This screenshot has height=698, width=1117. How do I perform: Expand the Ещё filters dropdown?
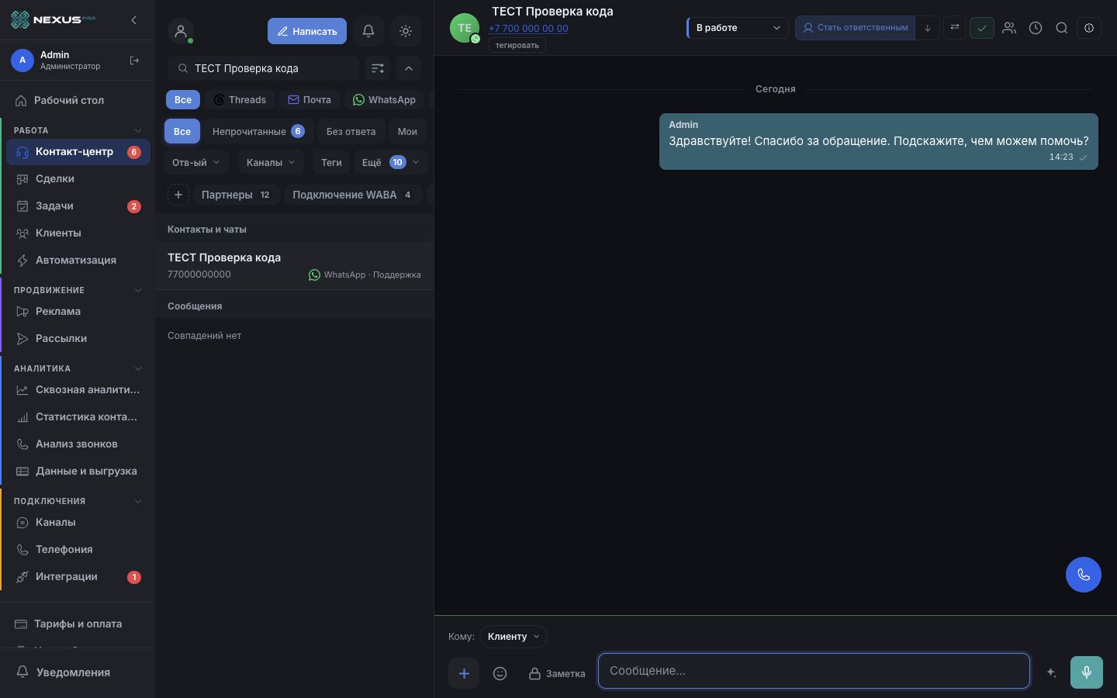click(x=391, y=162)
